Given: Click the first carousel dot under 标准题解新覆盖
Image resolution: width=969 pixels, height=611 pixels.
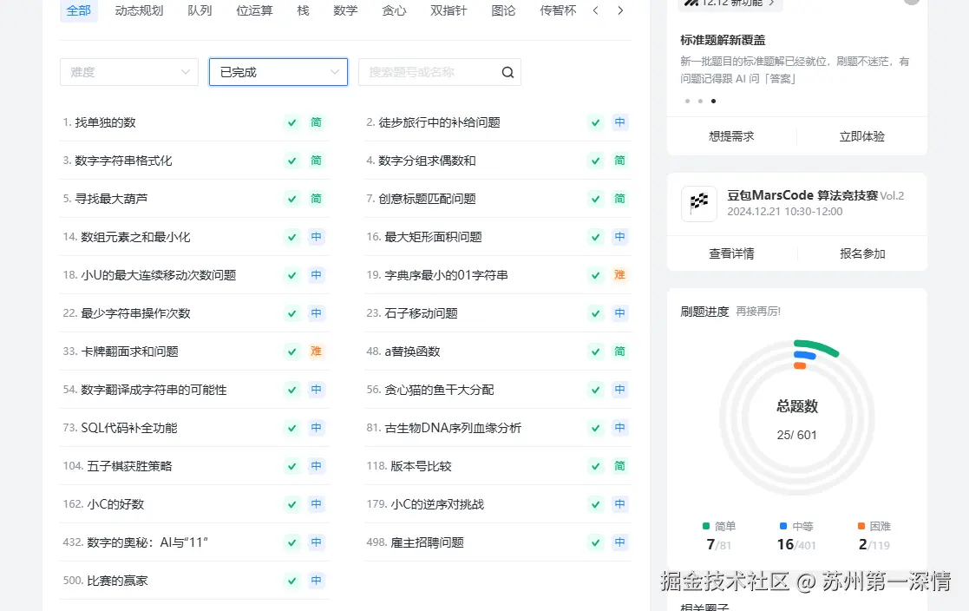Looking at the screenshot, I should point(687,101).
